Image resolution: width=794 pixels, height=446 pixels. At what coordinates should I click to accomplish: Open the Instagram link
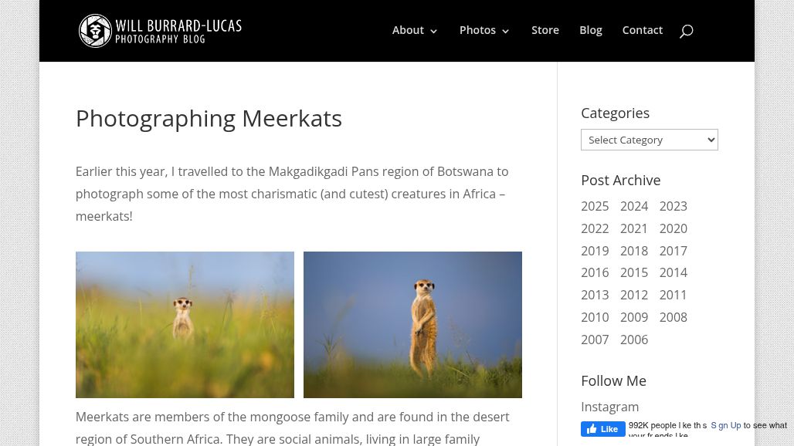[609, 407]
